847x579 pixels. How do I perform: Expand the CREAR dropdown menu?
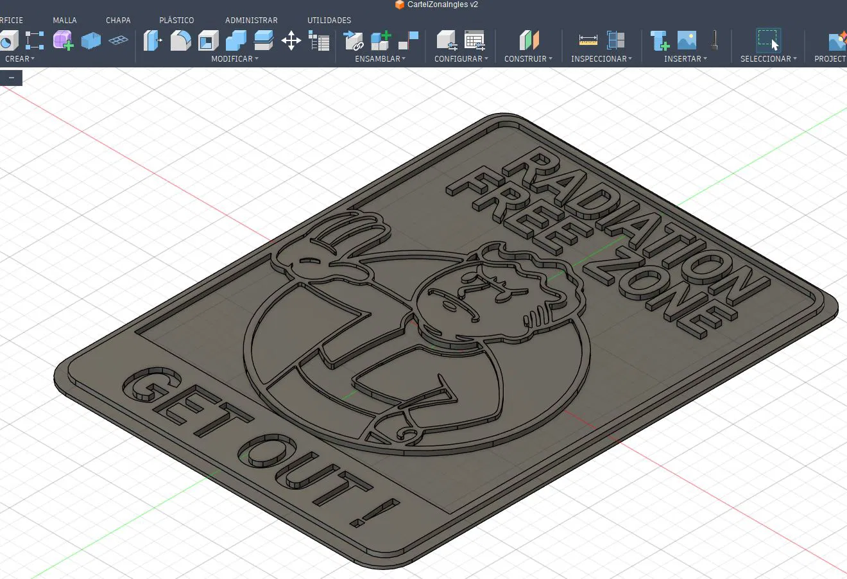coord(20,58)
